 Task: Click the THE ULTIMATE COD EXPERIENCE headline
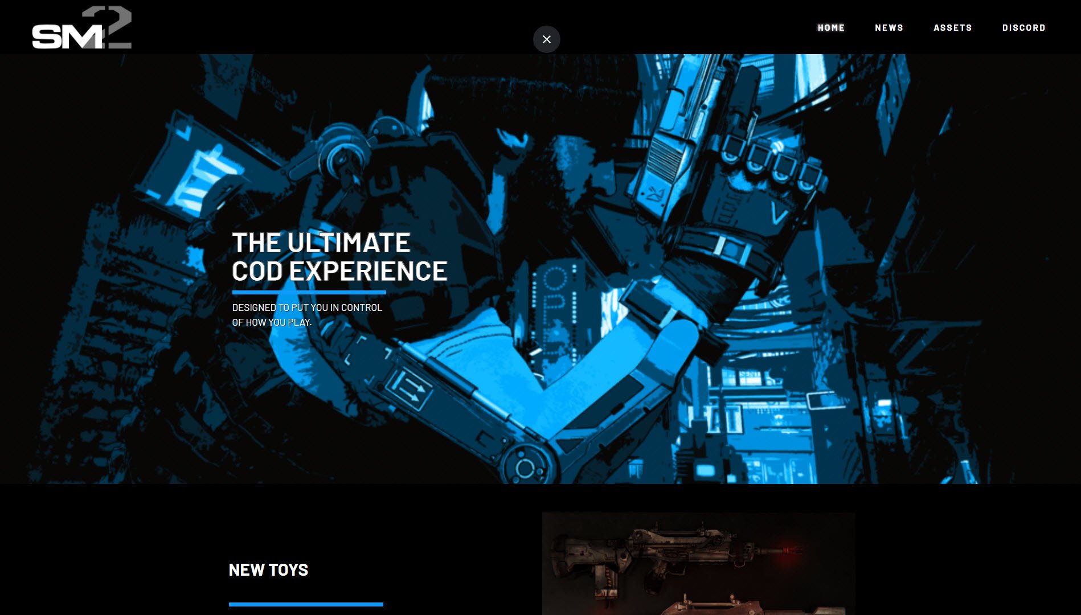coord(339,256)
